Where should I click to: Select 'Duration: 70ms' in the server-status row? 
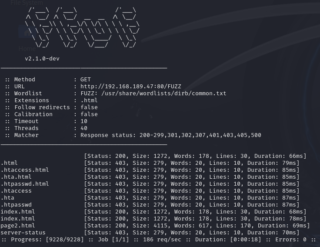click(272, 233)
